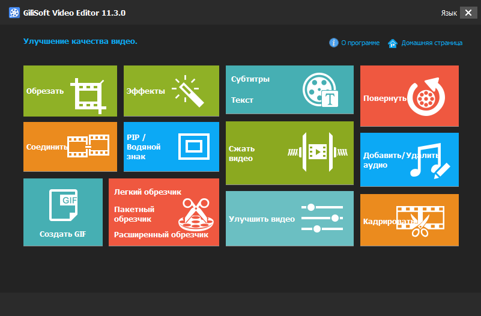Image resolution: width=481 pixels, height=316 pixels.
Task: Open the О программе link
Action: [x=360, y=43]
